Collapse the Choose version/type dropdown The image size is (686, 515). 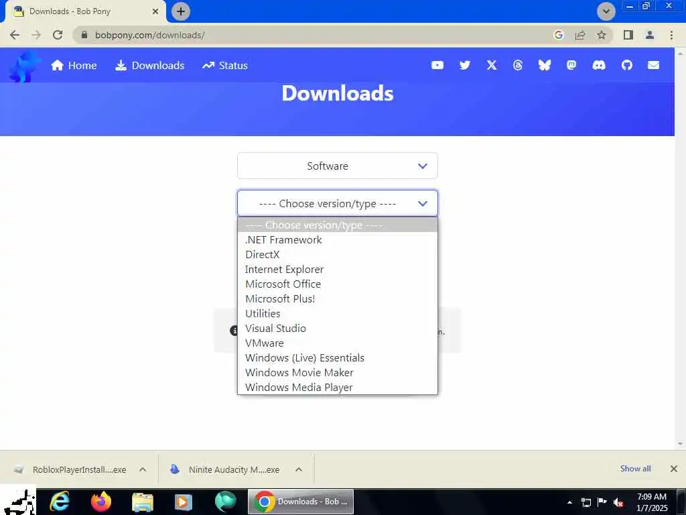(338, 204)
